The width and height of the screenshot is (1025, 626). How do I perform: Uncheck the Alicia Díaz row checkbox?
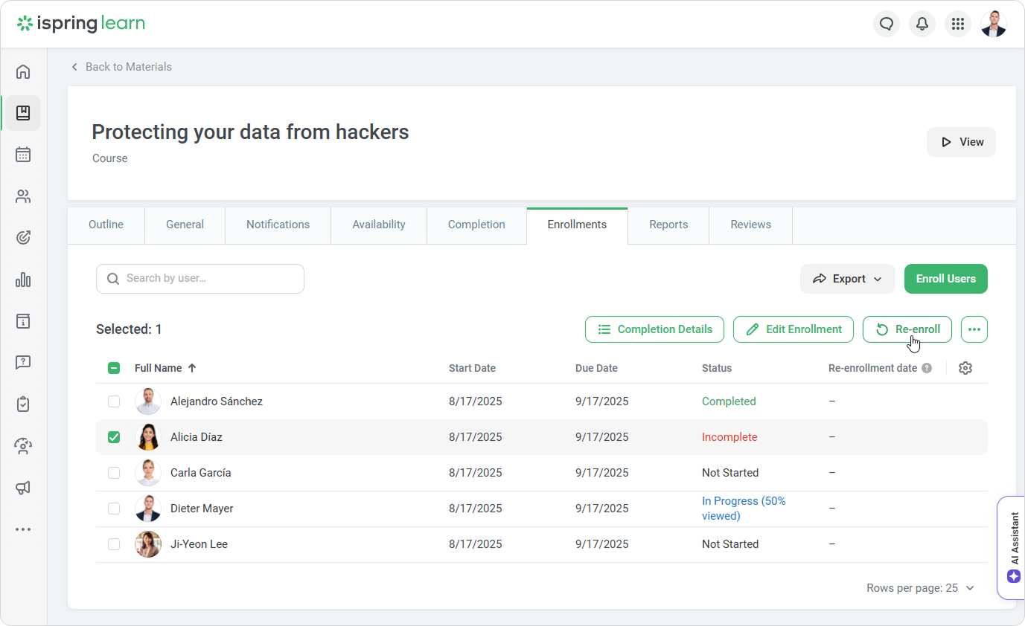114,437
